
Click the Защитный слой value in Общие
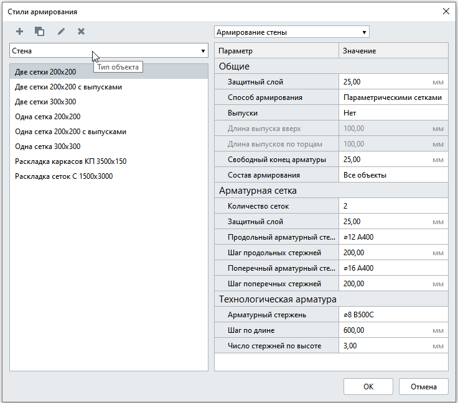[385, 82]
